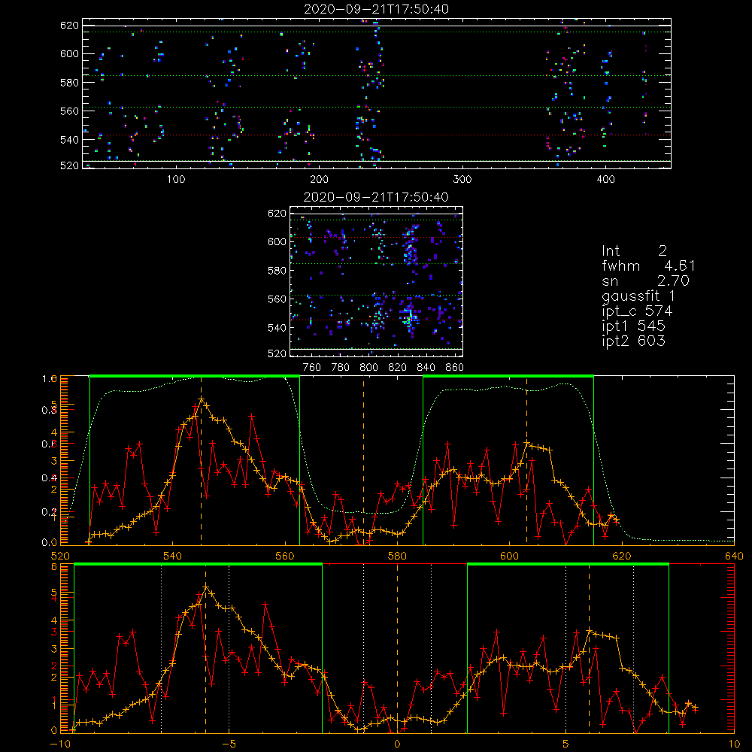
Task: Click the orange x-axis label 560 of profile plot
Action: click(285, 556)
